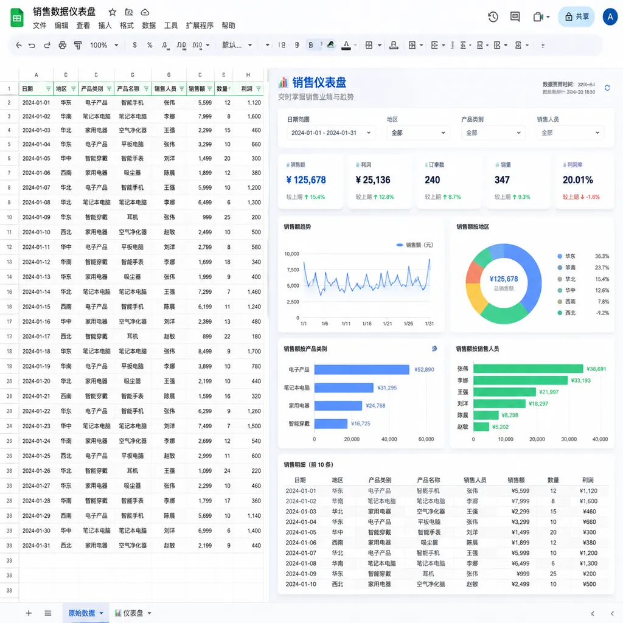Star the 销售数据仪表盘 document
623x623 pixels.
pos(113,12)
